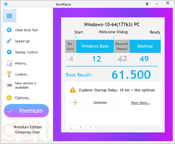The image size is (175, 144).
Task: Click the Options gear icon
Action: click(x=9, y=98)
